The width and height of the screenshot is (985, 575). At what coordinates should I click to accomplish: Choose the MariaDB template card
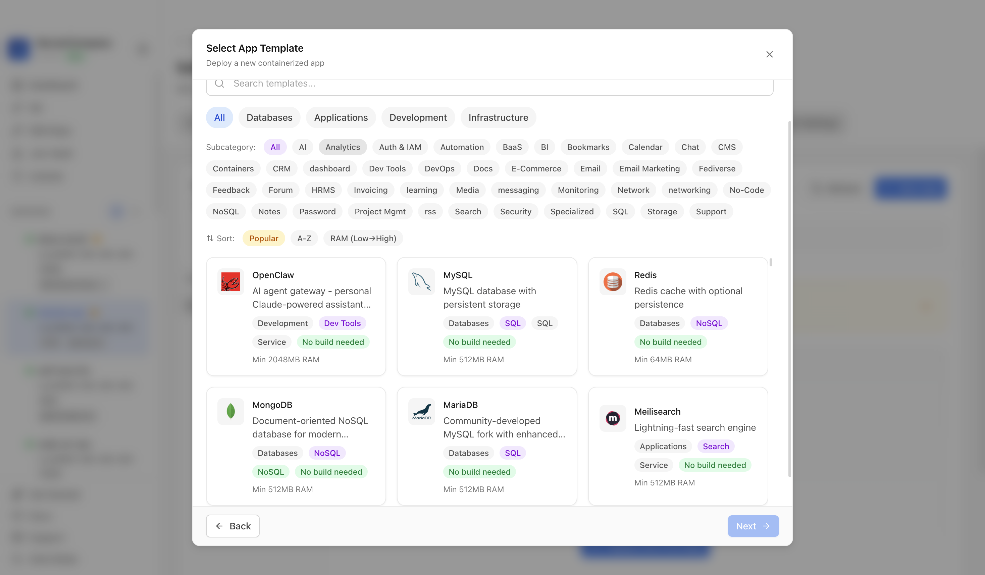487,446
